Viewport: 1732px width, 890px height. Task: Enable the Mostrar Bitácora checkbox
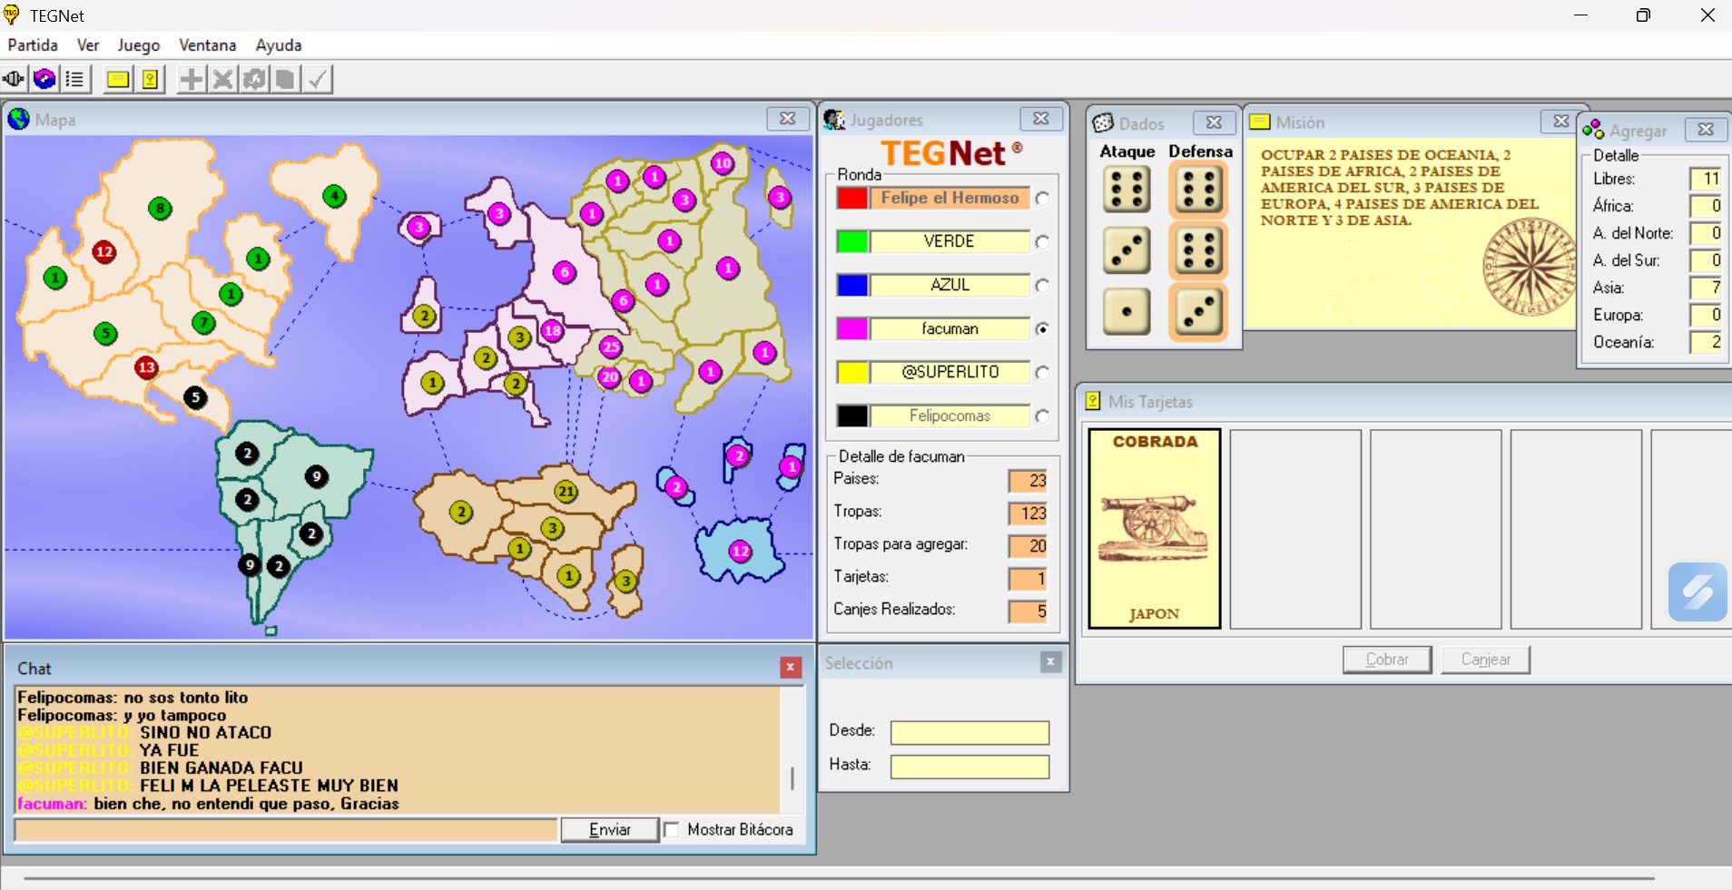tap(672, 829)
